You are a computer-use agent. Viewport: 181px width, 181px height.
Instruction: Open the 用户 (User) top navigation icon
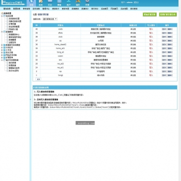coord(68,3)
